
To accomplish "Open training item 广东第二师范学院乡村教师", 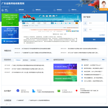I will (x=28, y=65).
